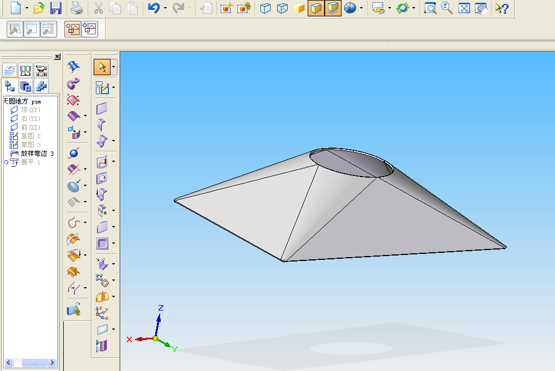
Task: Switch to visible and hidden edges view
Action: [282, 8]
